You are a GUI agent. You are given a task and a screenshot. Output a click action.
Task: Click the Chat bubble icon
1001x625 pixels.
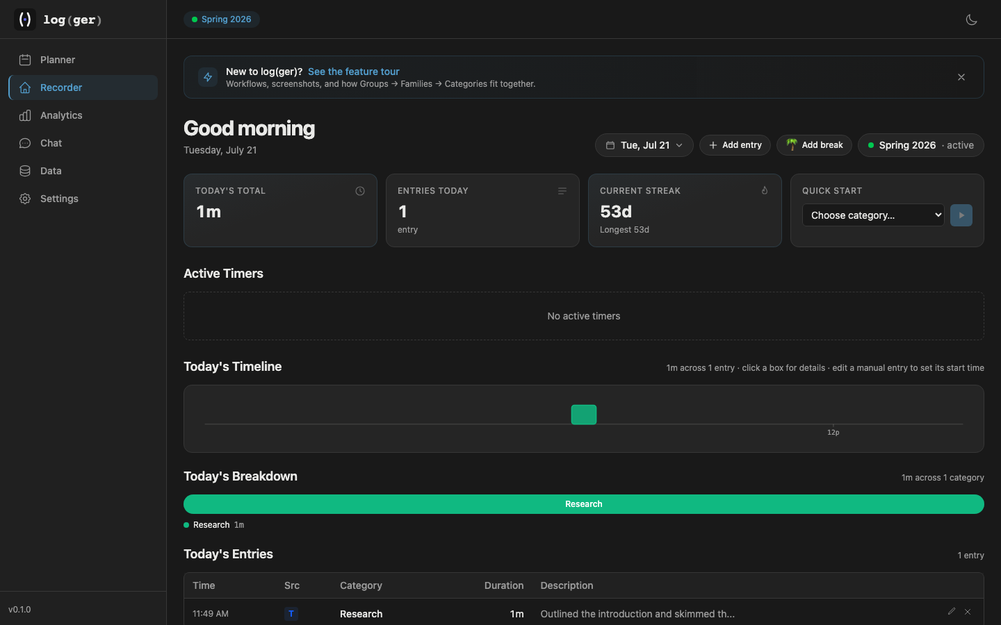[25, 143]
